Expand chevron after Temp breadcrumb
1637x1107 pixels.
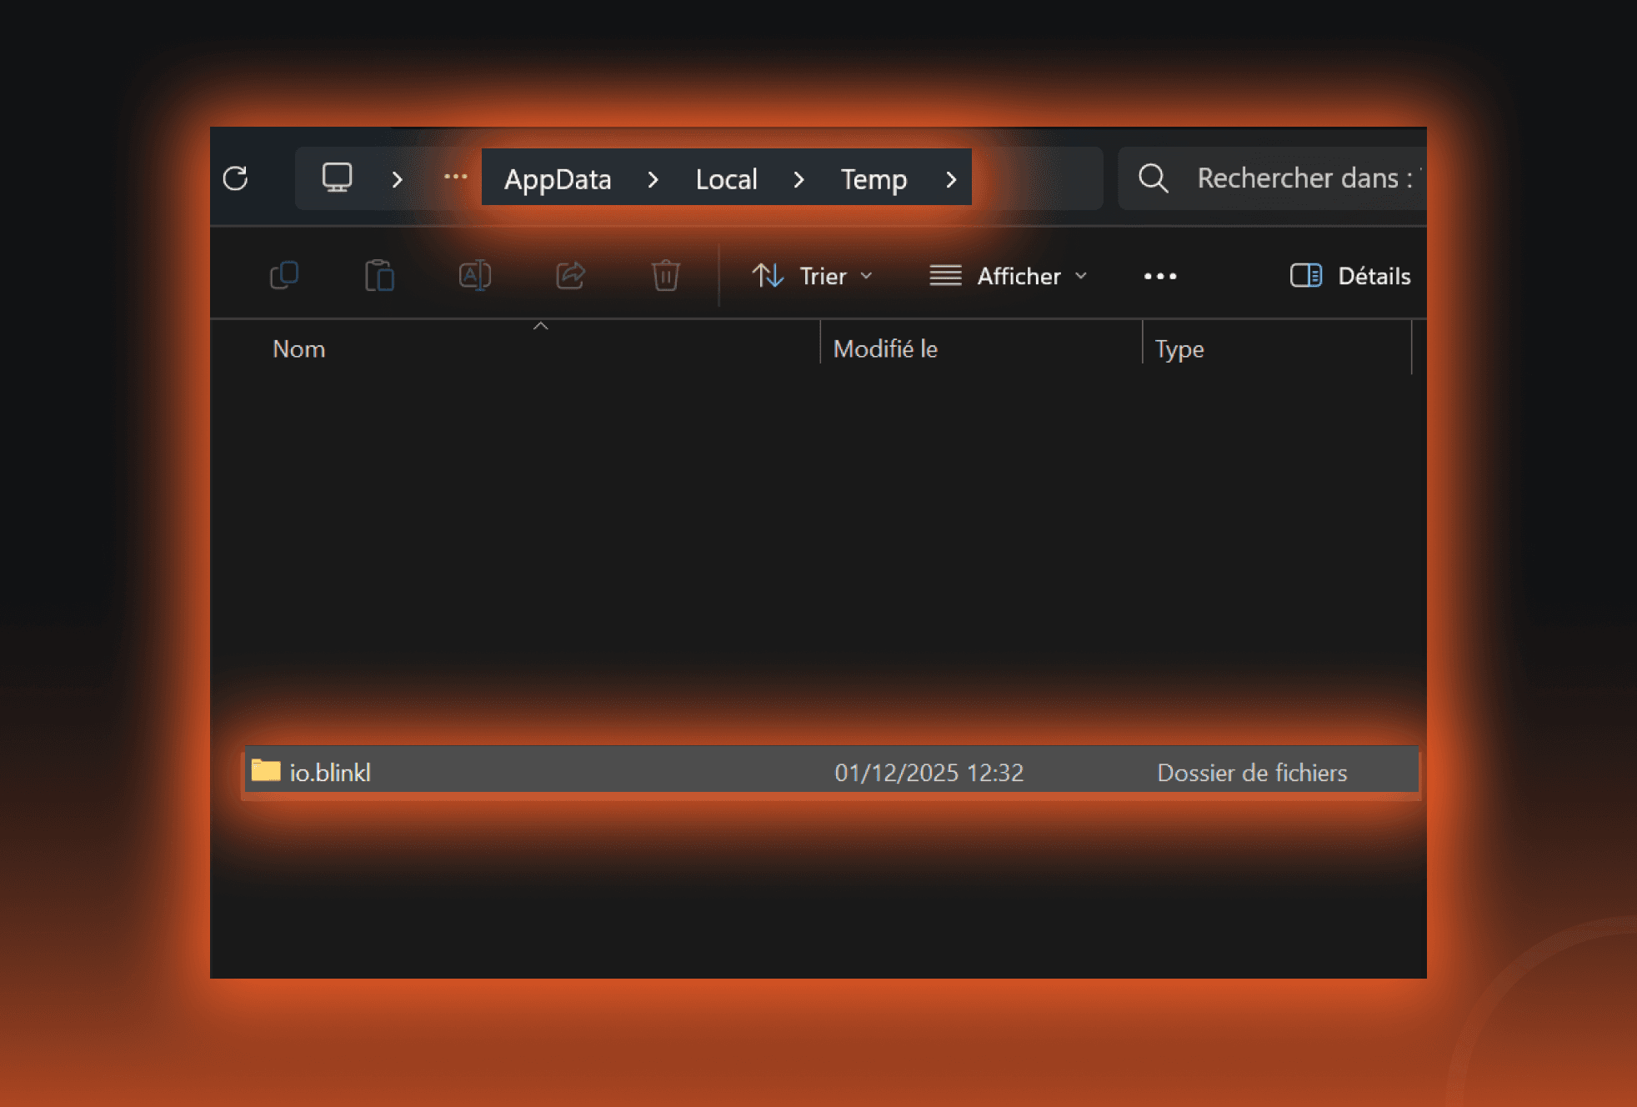[951, 179]
